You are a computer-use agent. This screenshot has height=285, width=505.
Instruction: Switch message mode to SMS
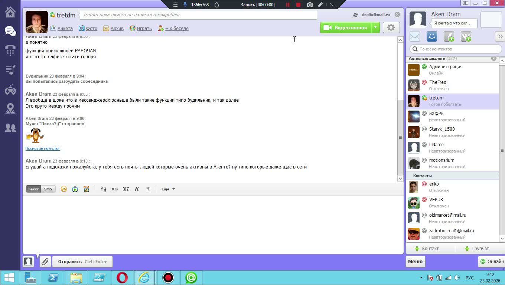(x=48, y=189)
